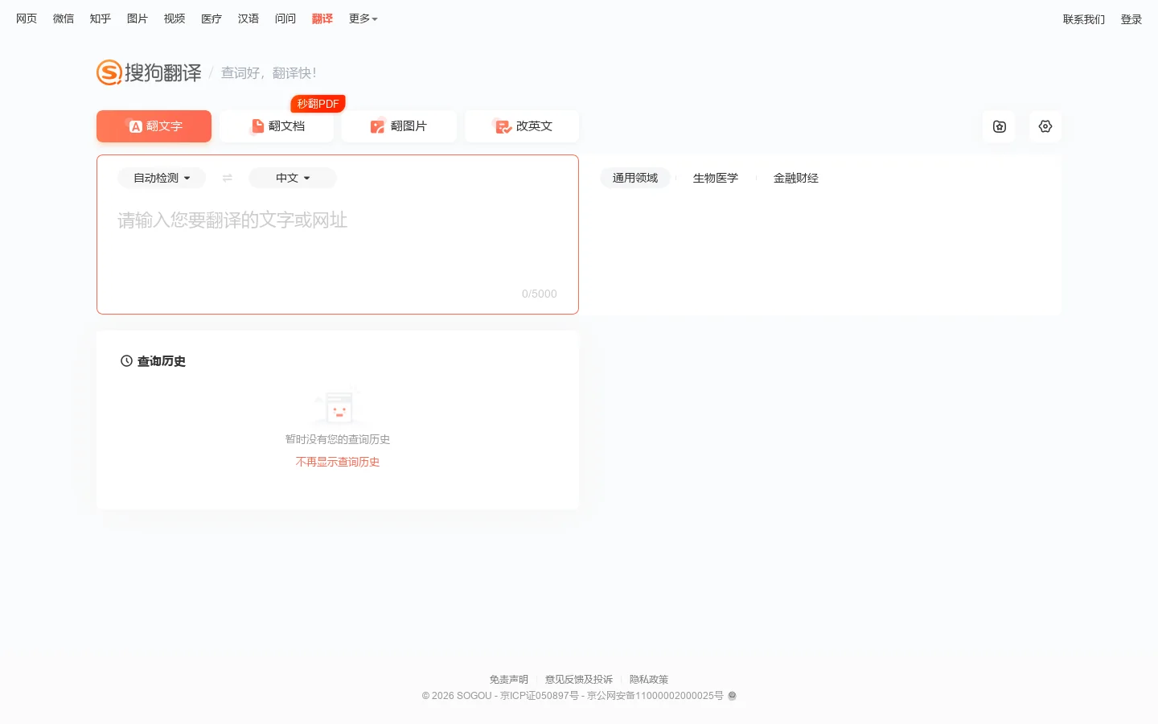Image resolution: width=1158 pixels, height=724 pixels.
Task: Open the 免责声明 footer link
Action: click(509, 680)
